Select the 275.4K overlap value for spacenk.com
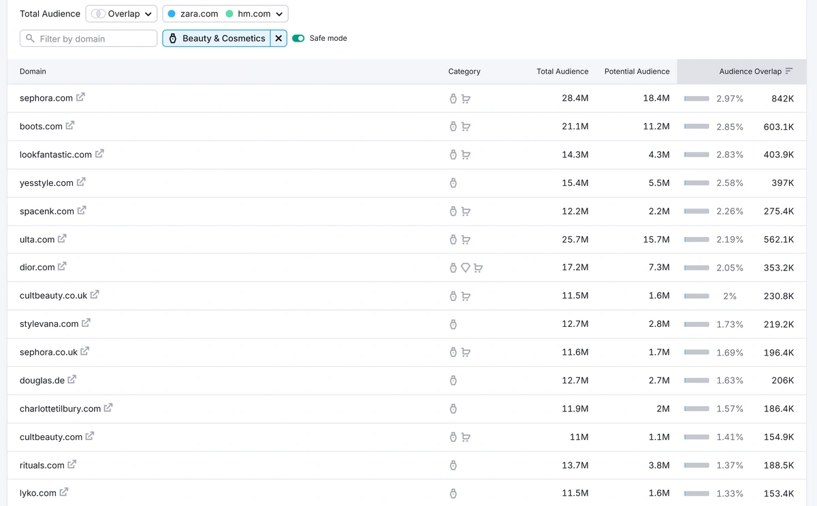 point(779,211)
